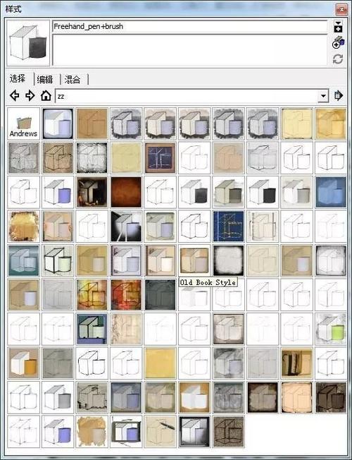
Task: Select the Old Book Style thumbnail
Action: (x=194, y=260)
